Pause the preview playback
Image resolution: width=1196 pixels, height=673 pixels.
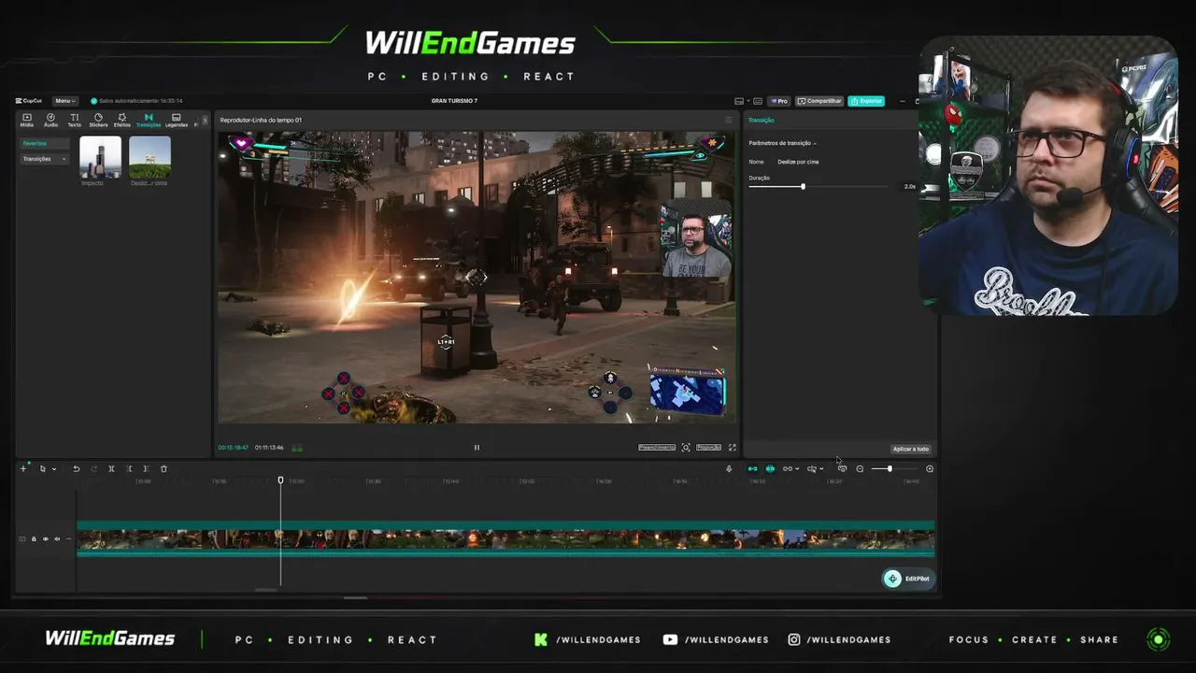[477, 448]
